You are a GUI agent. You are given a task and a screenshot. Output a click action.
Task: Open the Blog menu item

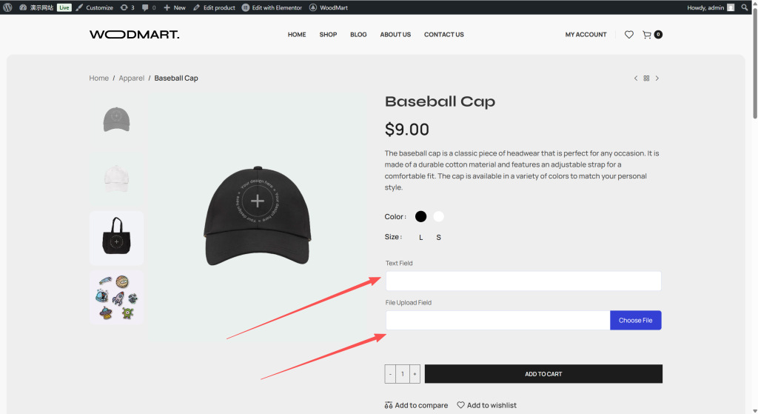[358, 35]
